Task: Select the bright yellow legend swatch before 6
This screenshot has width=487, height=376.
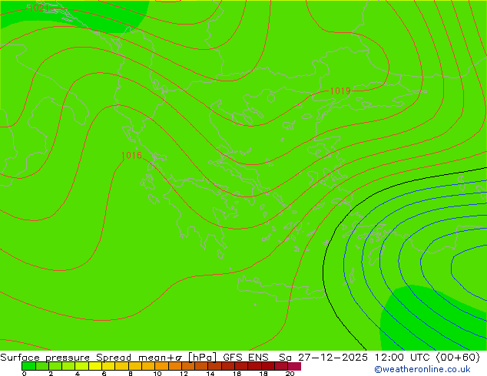Action: pos(95,366)
